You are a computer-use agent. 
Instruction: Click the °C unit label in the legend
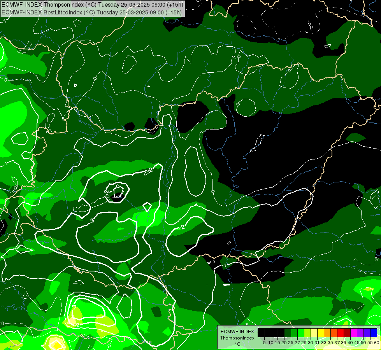click(238, 344)
